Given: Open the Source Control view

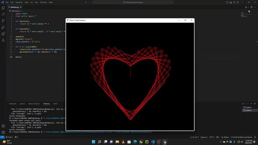Looking at the screenshot, I should tap(3, 21).
